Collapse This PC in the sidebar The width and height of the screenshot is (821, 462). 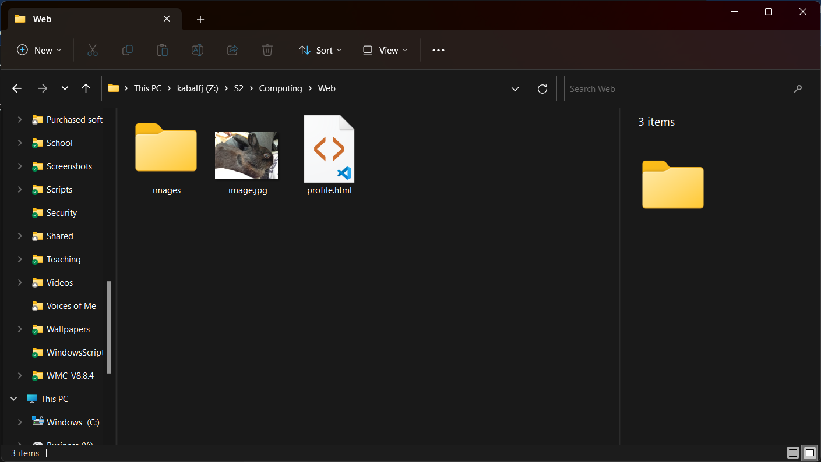(x=13, y=399)
